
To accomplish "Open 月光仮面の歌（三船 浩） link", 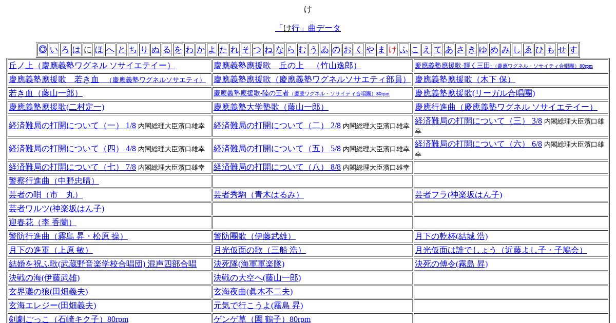I will pyautogui.click(x=259, y=250).
